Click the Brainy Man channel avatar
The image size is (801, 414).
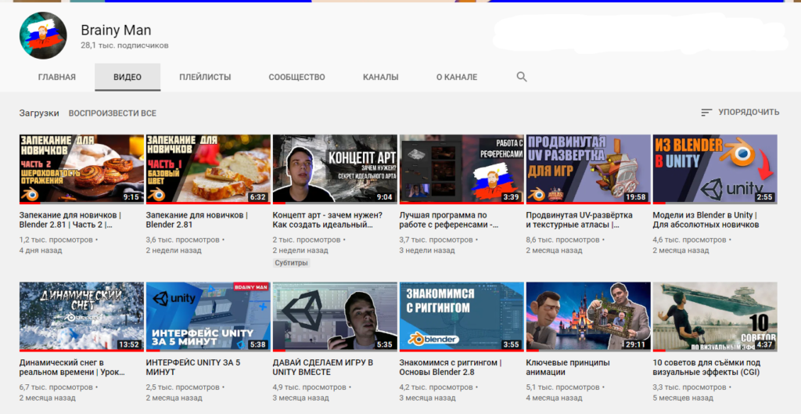tap(43, 36)
